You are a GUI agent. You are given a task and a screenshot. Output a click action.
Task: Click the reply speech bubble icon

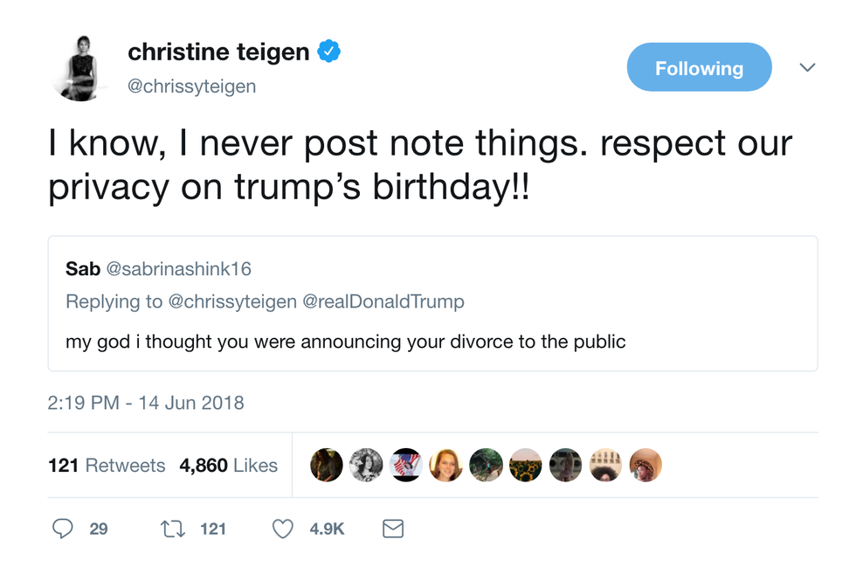coord(62,529)
